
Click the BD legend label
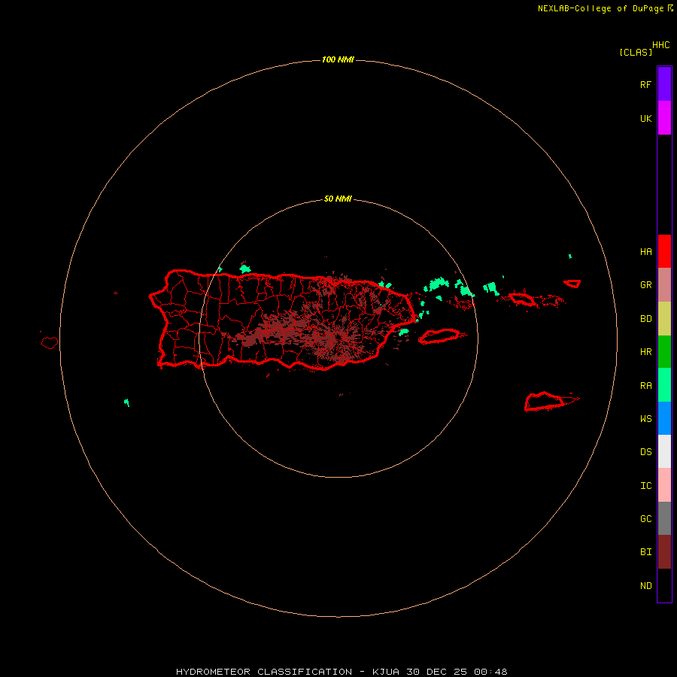[x=645, y=319]
